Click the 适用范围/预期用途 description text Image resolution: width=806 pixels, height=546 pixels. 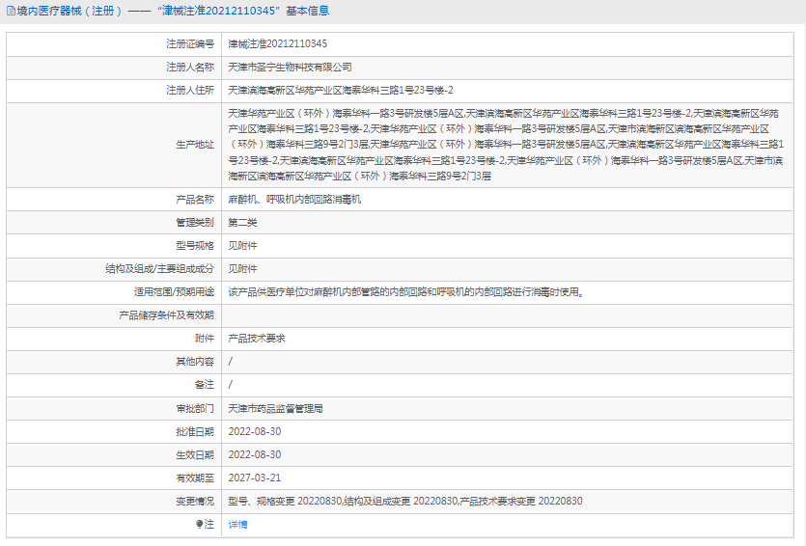[x=405, y=291]
